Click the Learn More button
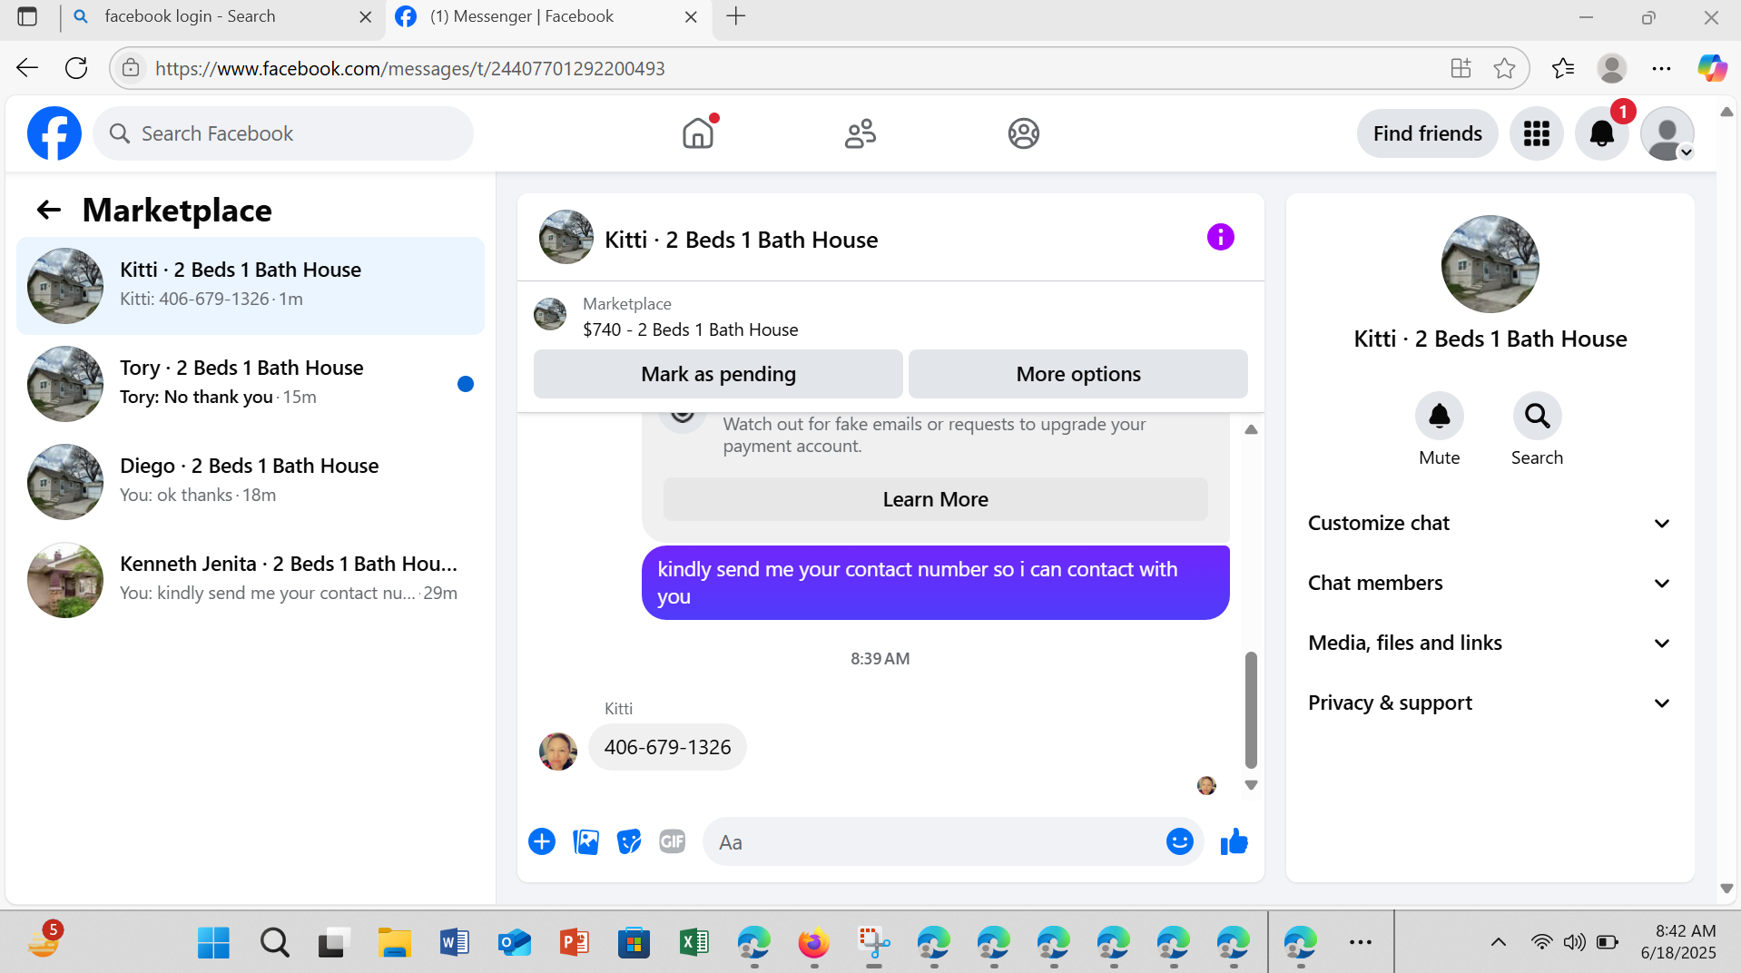Image resolution: width=1741 pixels, height=973 pixels. click(935, 499)
